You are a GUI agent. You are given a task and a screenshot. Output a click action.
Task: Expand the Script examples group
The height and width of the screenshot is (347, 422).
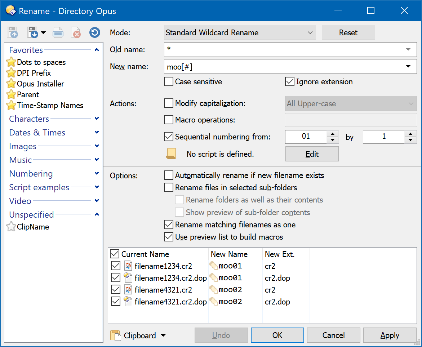click(x=97, y=187)
